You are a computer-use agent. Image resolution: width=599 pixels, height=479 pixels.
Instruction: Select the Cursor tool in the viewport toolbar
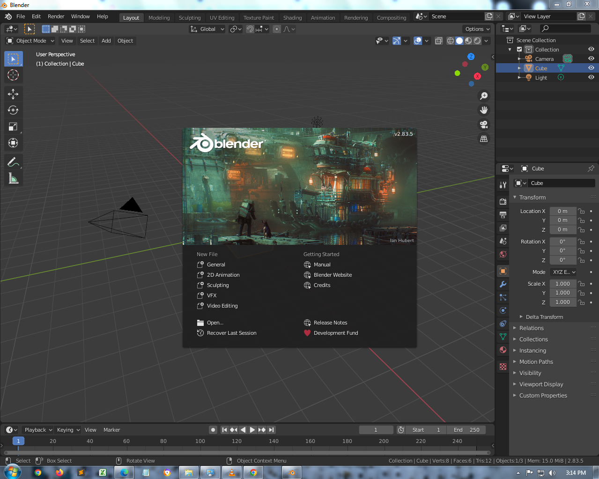click(13, 75)
